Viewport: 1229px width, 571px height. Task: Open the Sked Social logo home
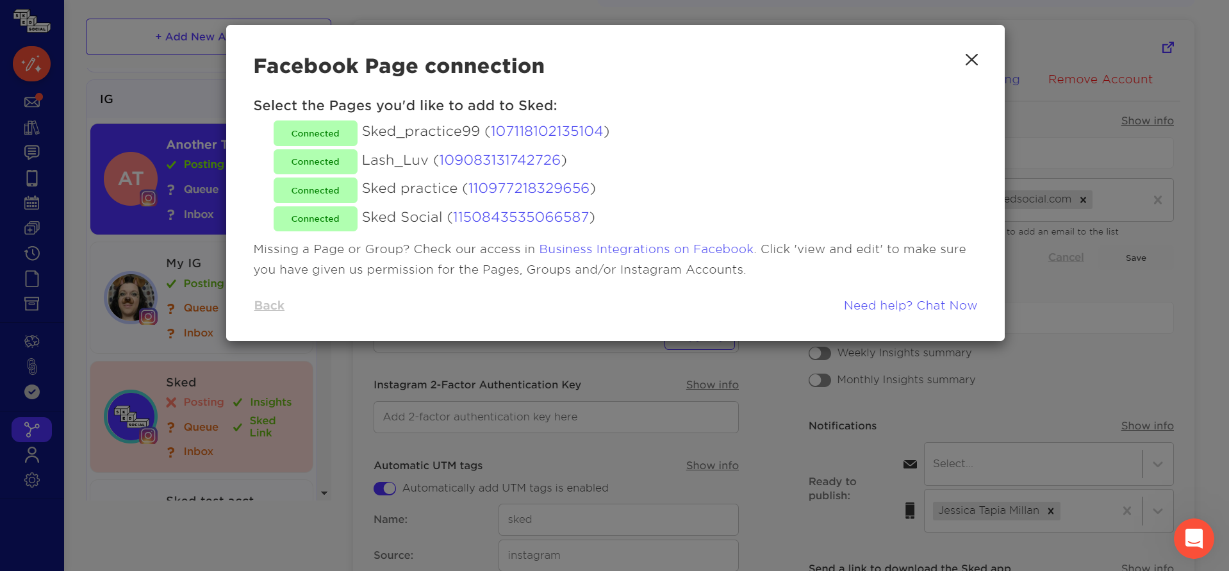coord(31,21)
